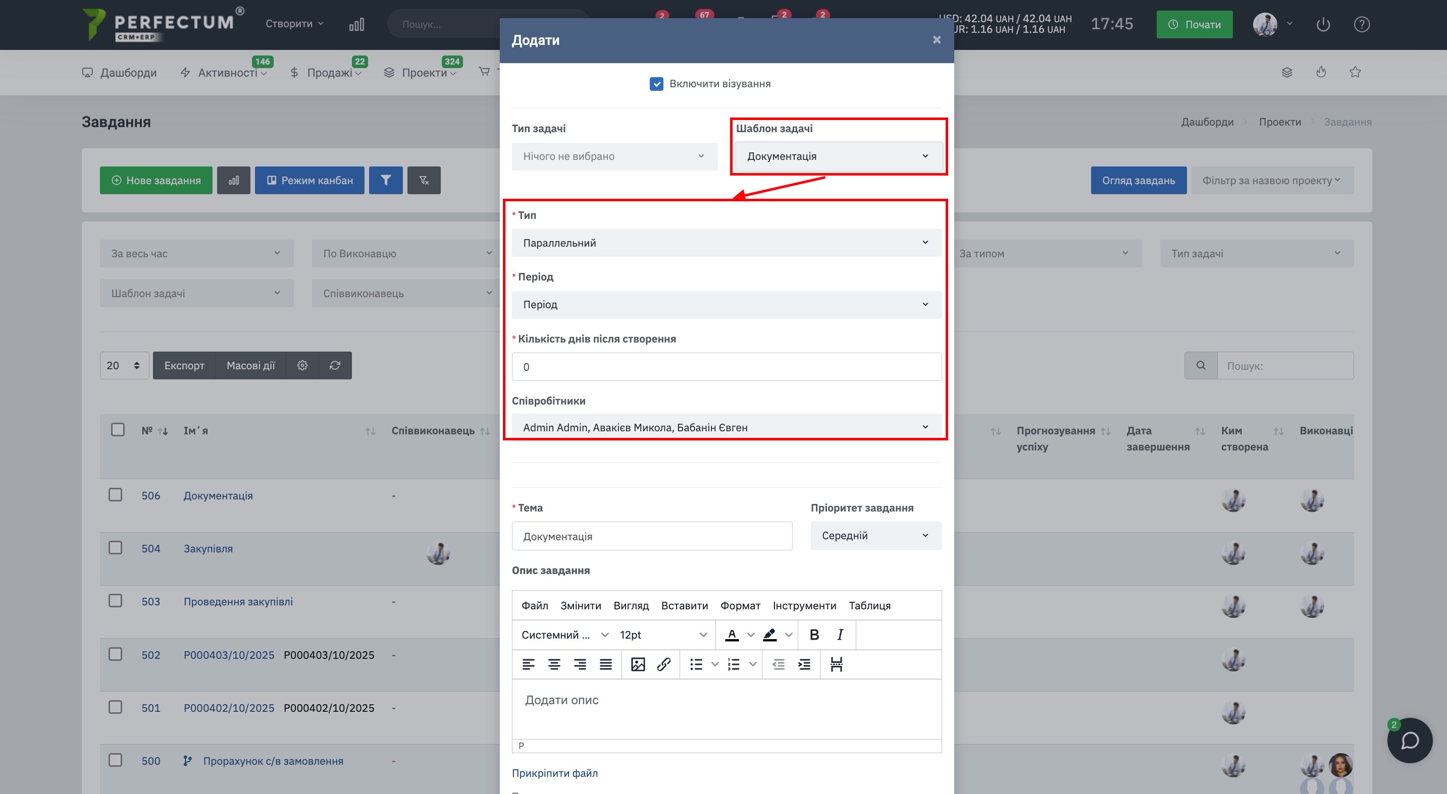1447x794 pixels.
Task: Apply justify alignment in description editor
Action: coord(605,664)
